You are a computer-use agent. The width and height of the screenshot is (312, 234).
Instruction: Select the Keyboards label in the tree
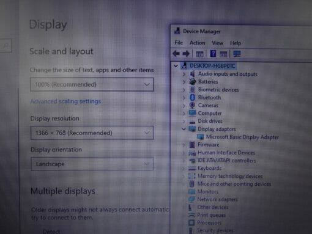[x=209, y=168]
